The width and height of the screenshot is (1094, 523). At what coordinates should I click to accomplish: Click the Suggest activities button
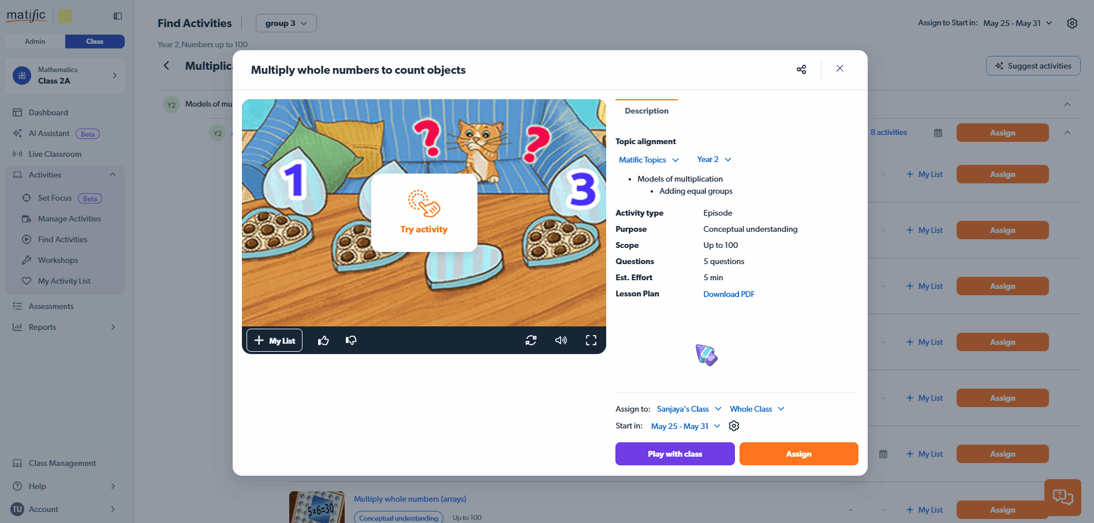(1033, 66)
